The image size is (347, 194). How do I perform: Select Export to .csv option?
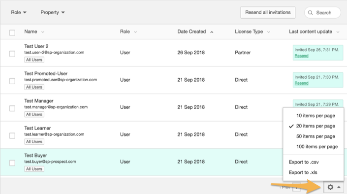pos(304,162)
